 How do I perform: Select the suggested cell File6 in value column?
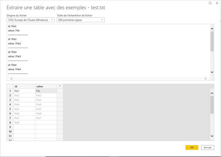click(46, 113)
